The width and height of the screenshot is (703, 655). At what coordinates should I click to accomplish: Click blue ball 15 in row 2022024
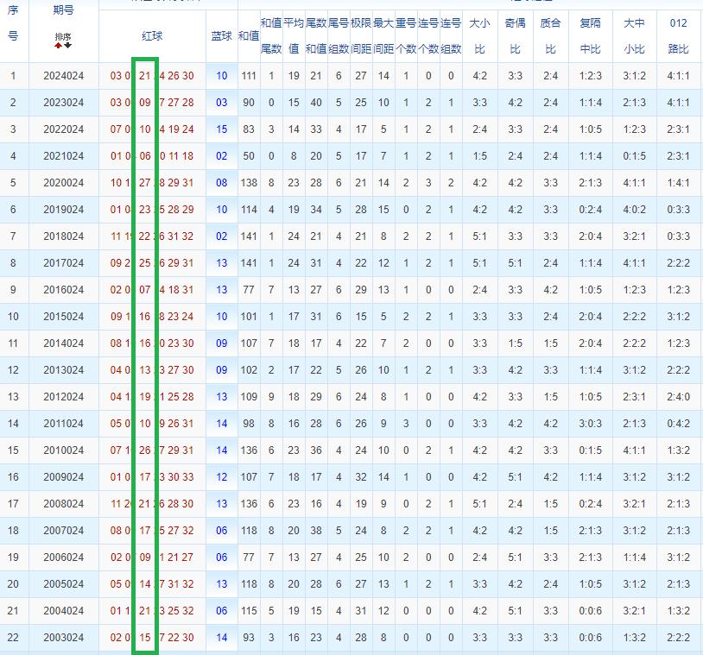[x=222, y=129]
